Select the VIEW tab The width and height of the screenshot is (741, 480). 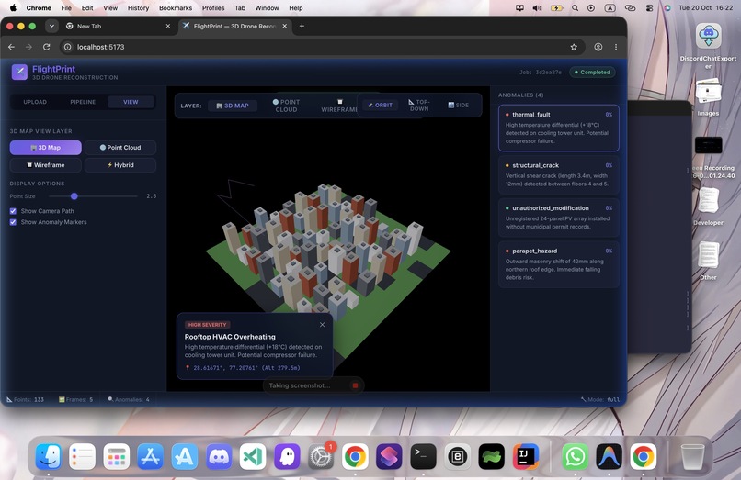pyautogui.click(x=131, y=102)
